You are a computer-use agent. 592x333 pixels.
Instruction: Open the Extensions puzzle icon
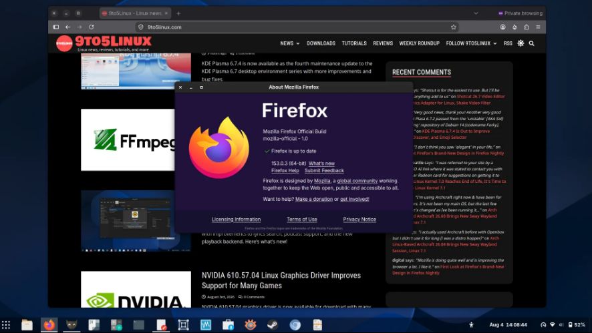pyautogui.click(x=527, y=27)
